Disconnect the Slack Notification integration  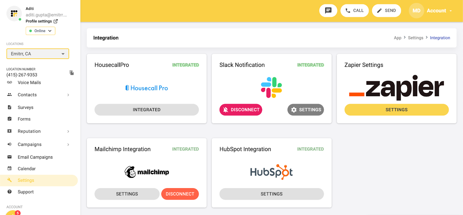(x=241, y=110)
